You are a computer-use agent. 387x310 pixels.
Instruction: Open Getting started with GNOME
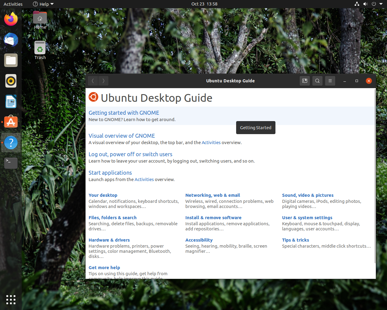(x=124, y=113)
